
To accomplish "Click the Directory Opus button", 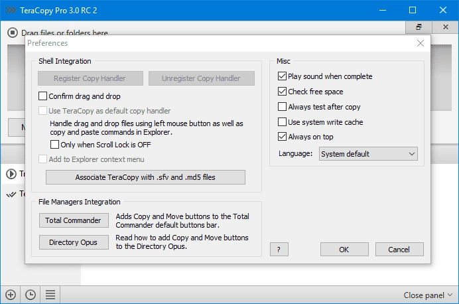I will click(74, 242).
